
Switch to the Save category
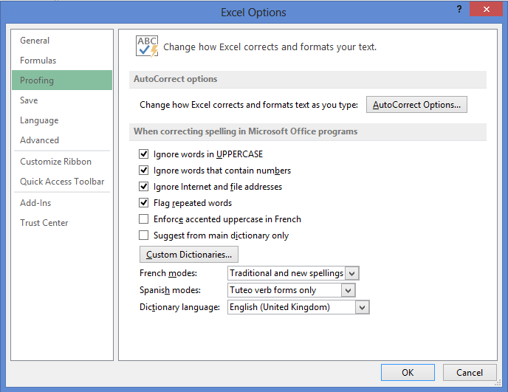62,100
